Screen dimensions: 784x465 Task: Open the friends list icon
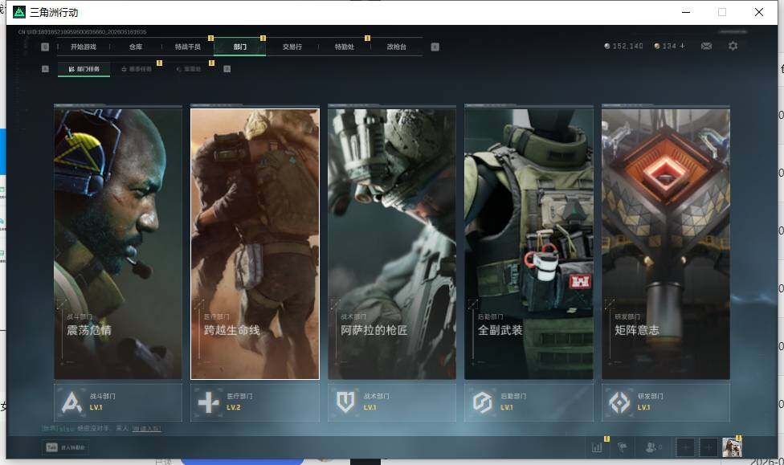[651, 447]
